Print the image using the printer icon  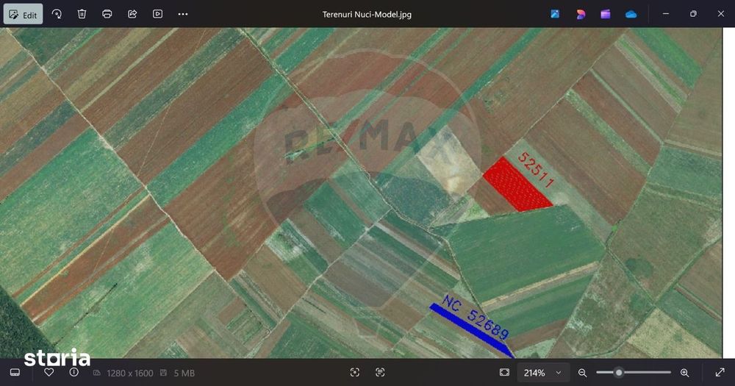click(107, 14)
